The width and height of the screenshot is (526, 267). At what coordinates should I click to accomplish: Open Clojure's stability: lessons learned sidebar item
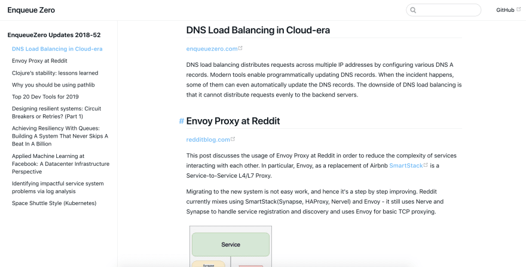coord(55,73)
